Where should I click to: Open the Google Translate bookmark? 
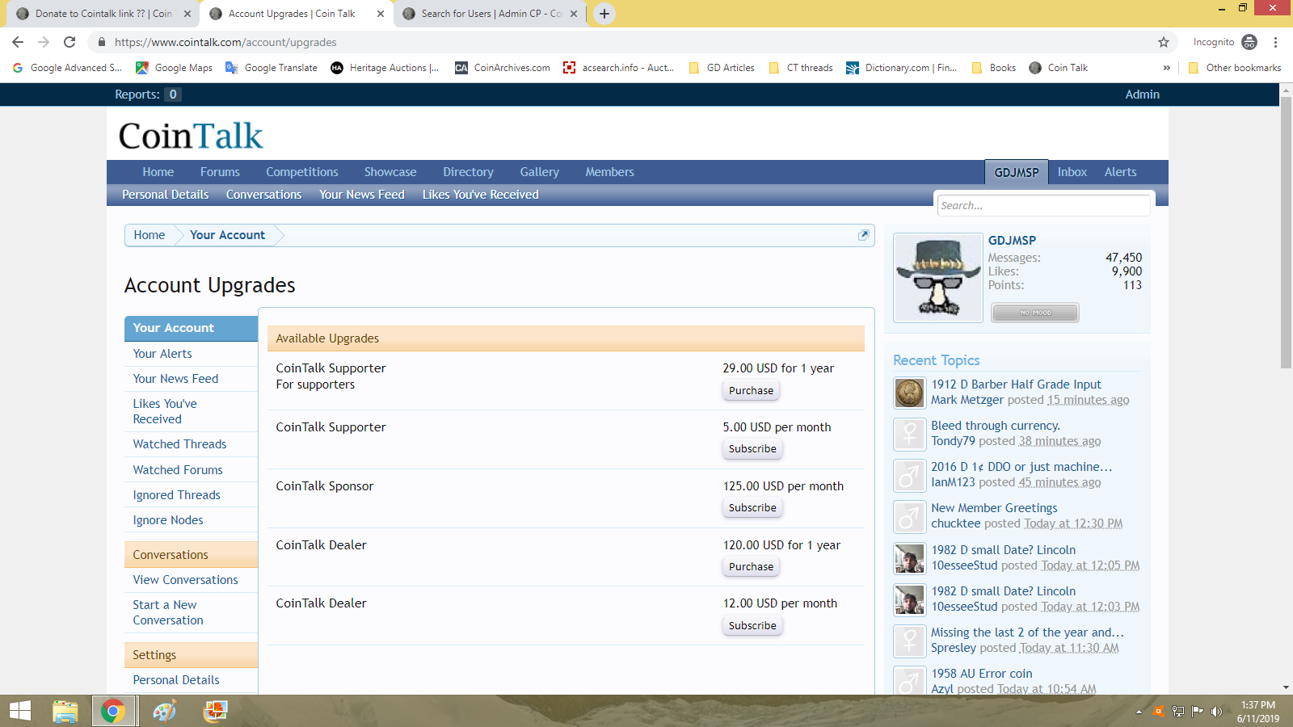[x=272, y=68]
